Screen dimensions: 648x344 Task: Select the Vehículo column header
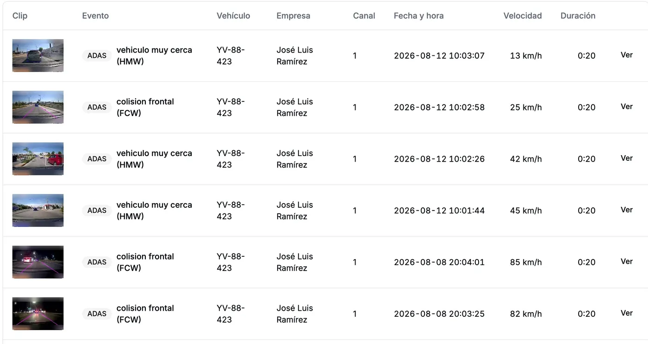point(233,16)
